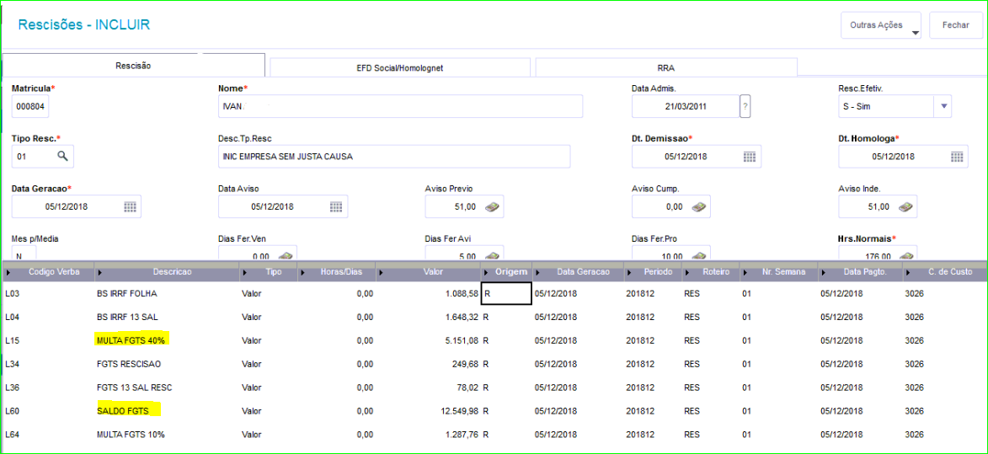Click the Tipo Resc. code field
The width and height of the screenshot is (988, 454).
click(42, 156)
